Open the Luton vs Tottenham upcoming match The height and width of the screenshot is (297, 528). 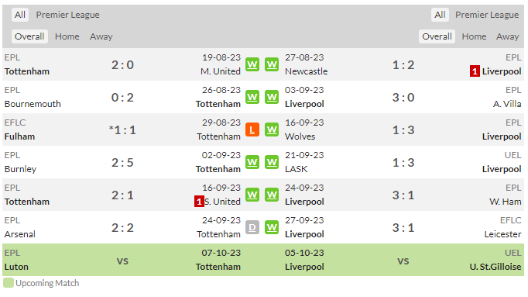[x=122, y=260]
